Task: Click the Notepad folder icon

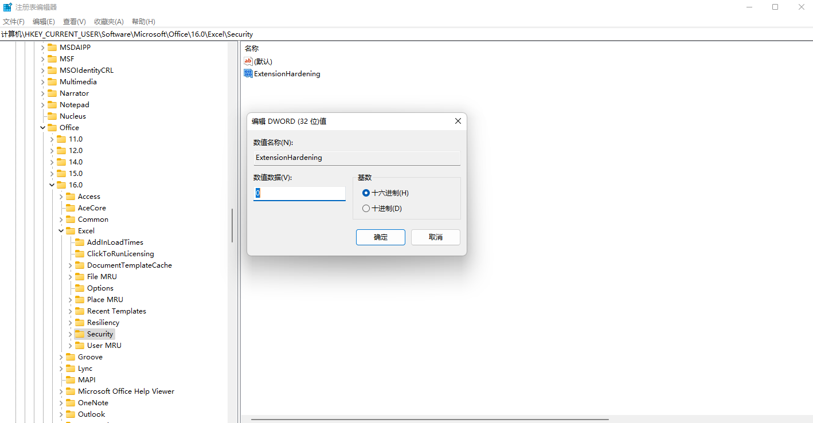Action: click(x=52, y=104)
